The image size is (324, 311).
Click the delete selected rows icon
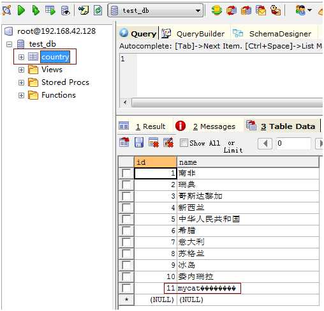[154, 142]
